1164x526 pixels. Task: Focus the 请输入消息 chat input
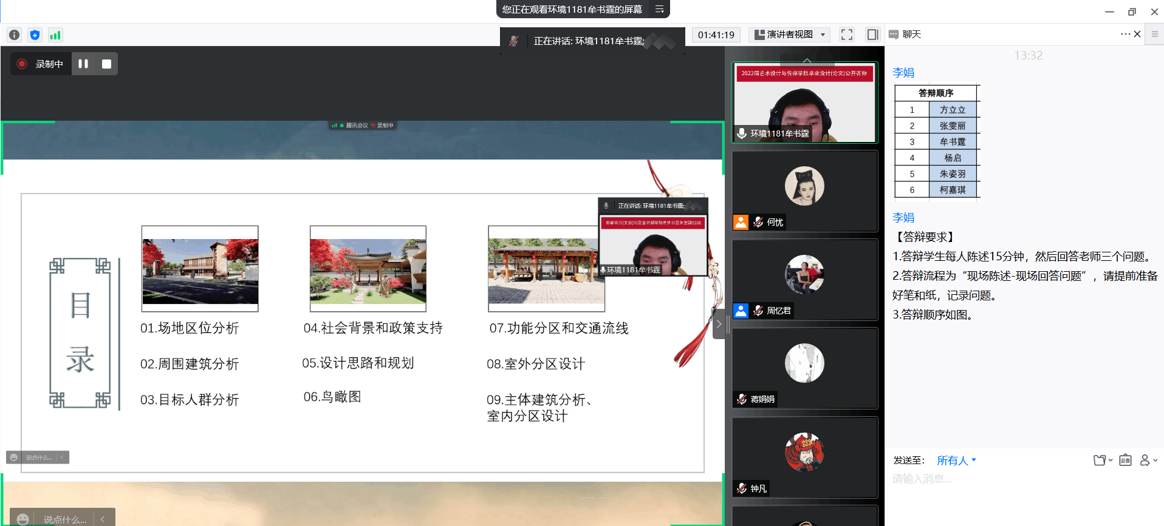tap(1024, 479)
